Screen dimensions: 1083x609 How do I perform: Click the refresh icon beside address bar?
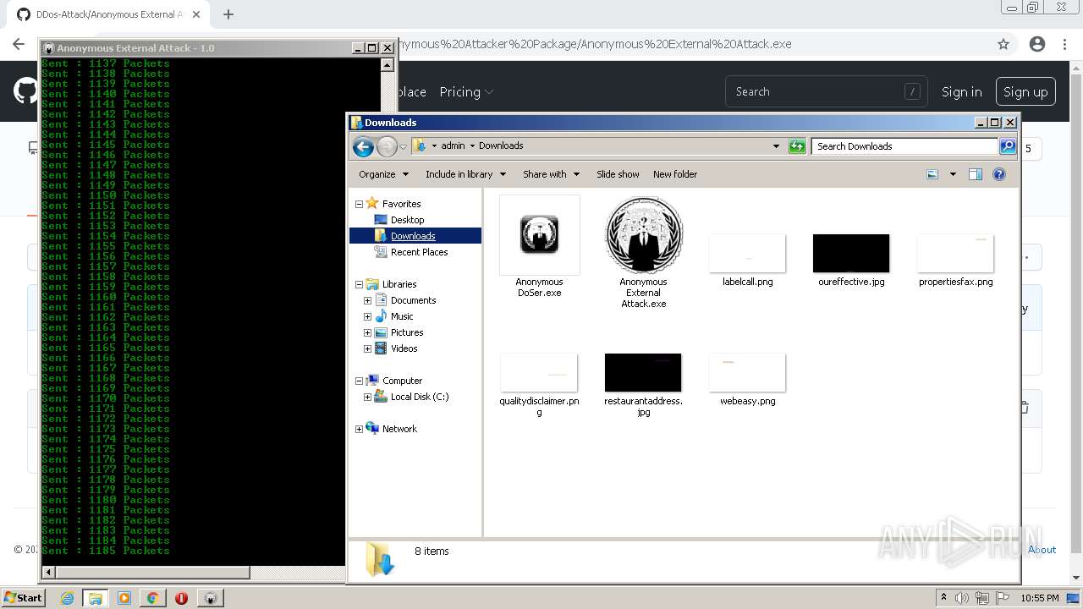(797, 146)
